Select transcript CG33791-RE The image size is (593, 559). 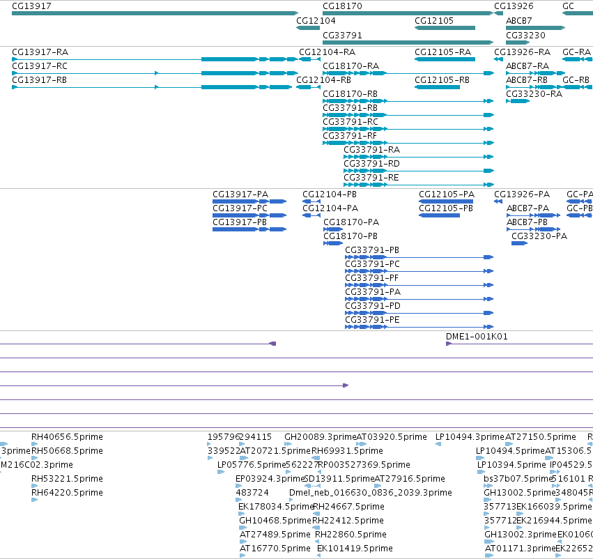pos(419,185)
